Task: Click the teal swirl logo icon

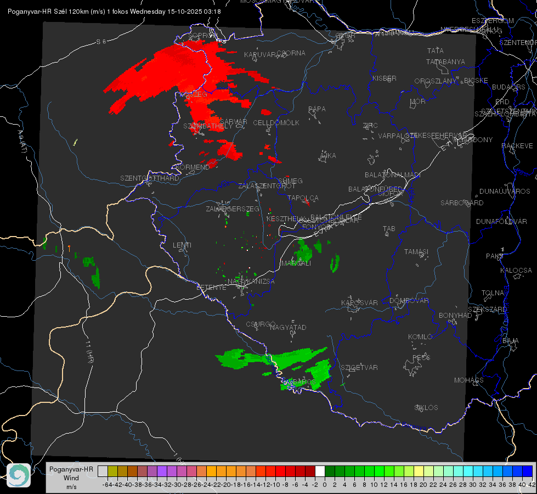Action: point(19,475)
